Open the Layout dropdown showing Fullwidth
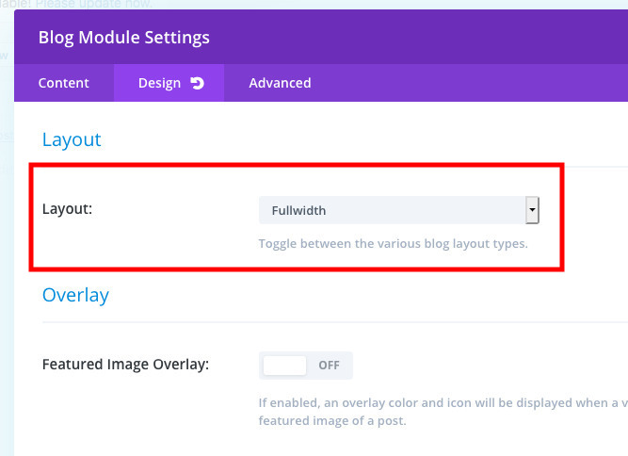The width and height of the screenshot is (628, 456). [399, 210]
